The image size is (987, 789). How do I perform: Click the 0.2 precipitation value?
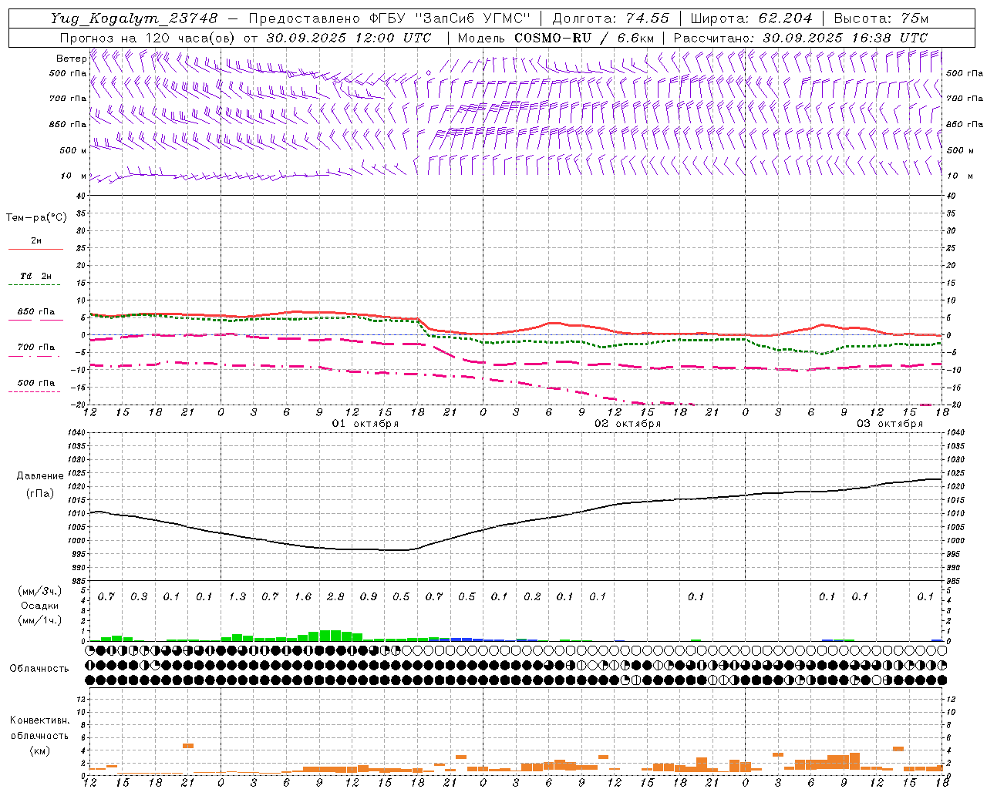click(532, 597)
